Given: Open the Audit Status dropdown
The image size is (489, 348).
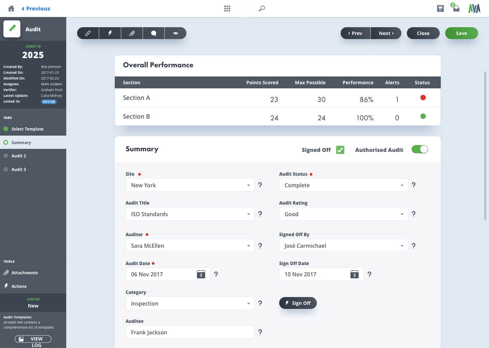Looking at the screenshot, I should click(344, 185).
